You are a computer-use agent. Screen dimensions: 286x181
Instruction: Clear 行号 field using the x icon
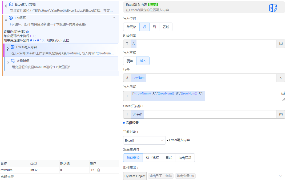tap(280, 77)
